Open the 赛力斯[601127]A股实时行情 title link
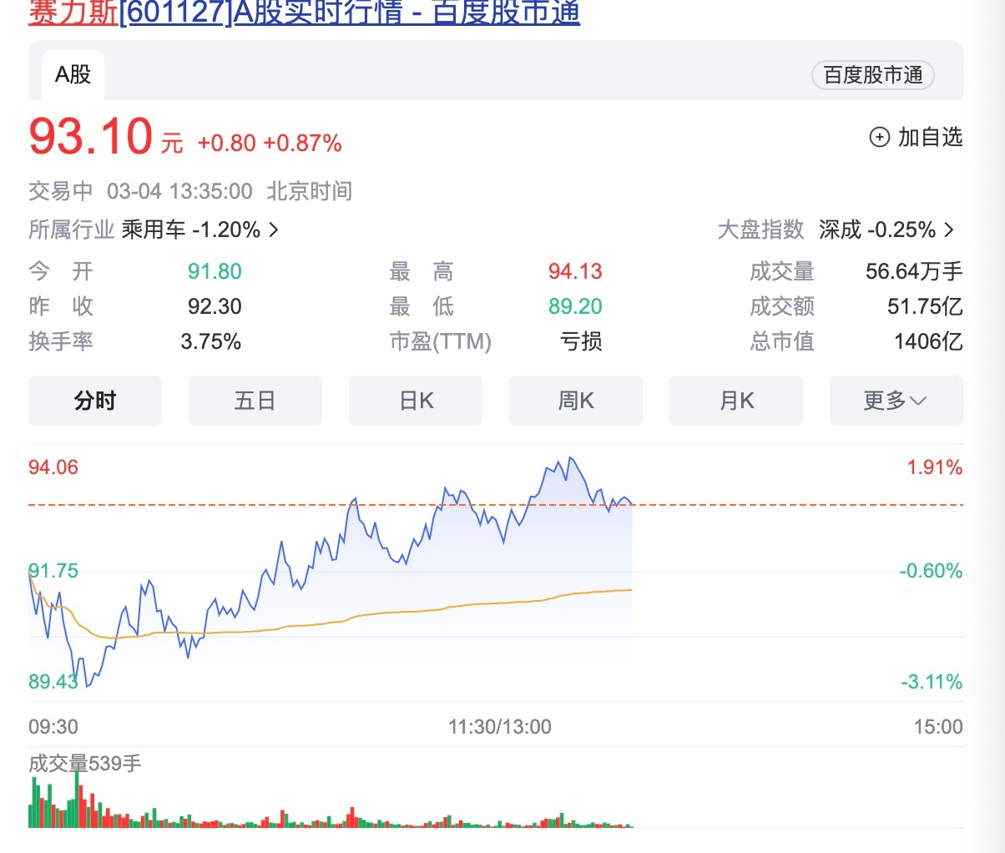The image size is (1005, 853). [305, 12]
